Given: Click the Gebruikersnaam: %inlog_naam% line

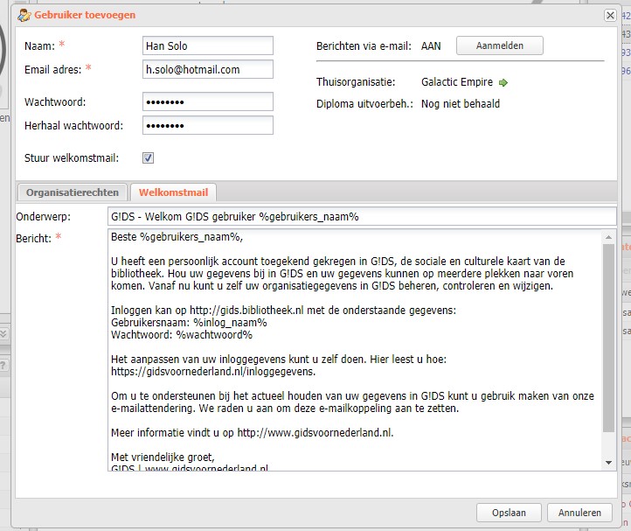Looking at the screenshot, I should (189, 323).
